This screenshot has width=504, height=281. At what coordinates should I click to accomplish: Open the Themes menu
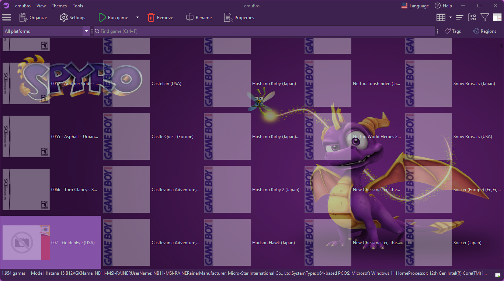(59, 6)
